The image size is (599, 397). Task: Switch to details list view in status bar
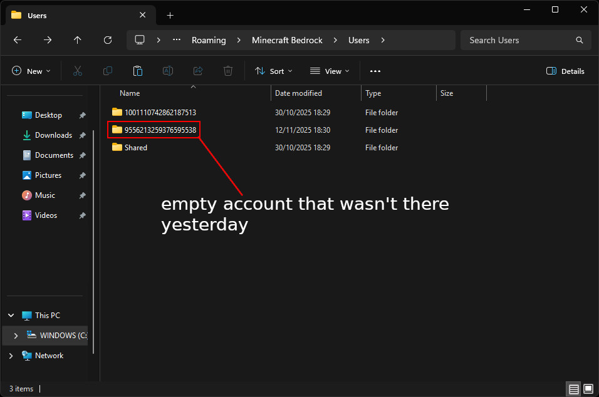(x=573, y=389)
